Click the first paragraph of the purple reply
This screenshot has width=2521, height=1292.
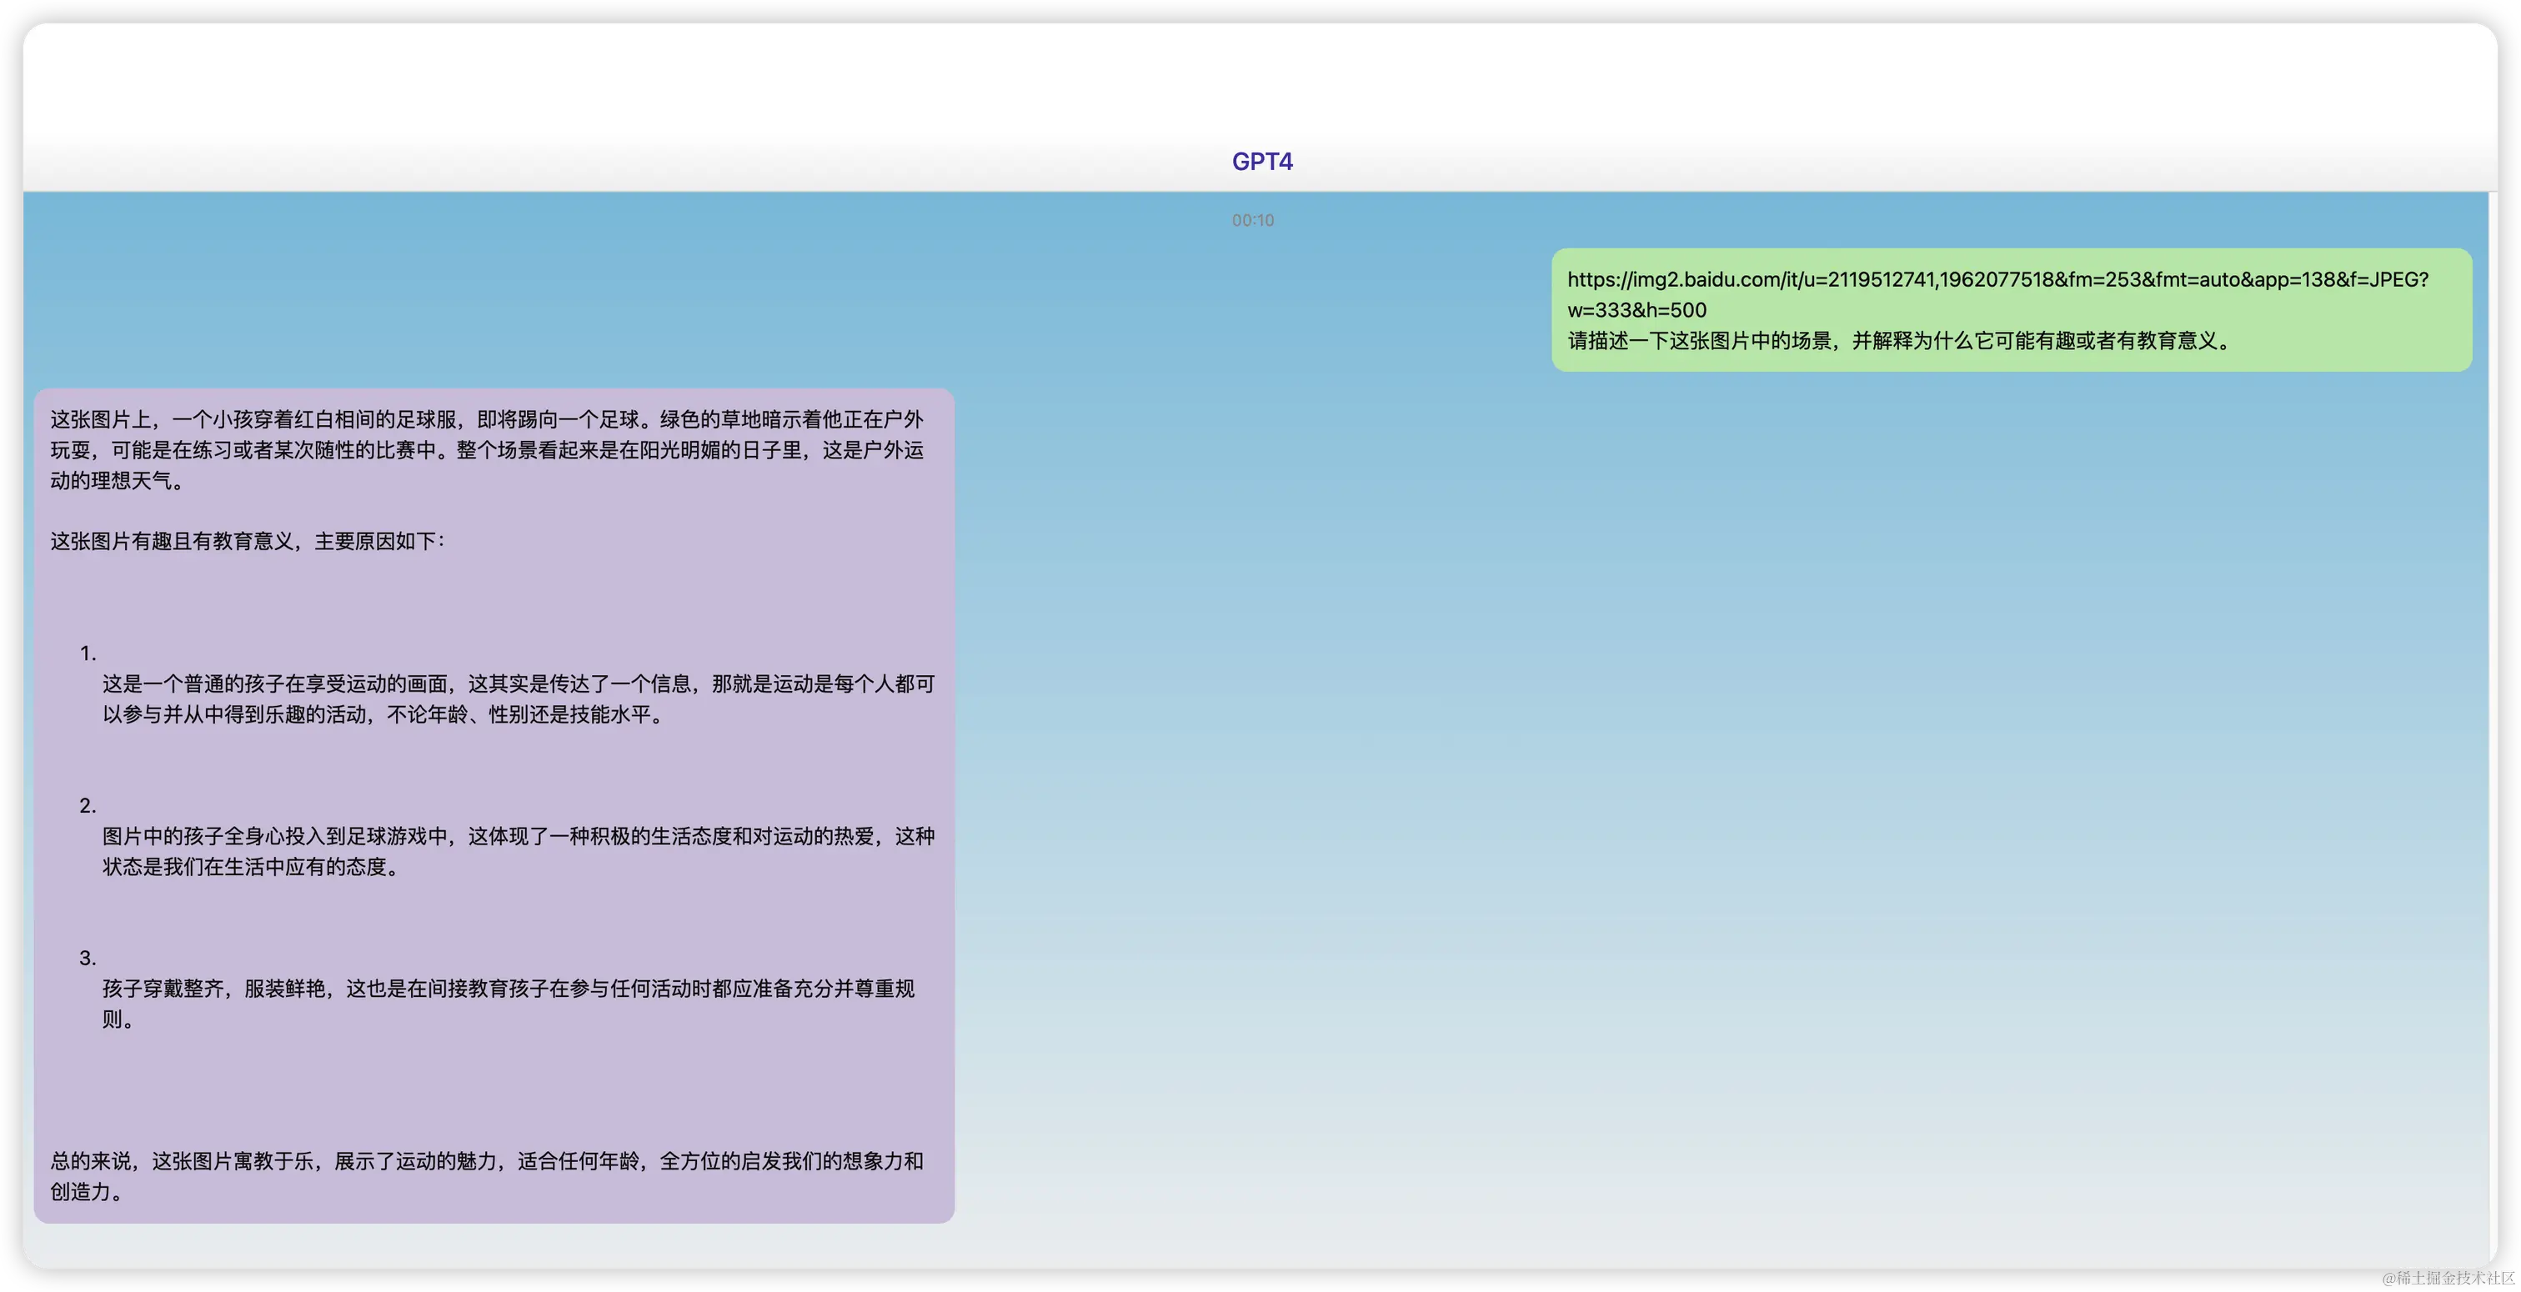click(486, 449)
